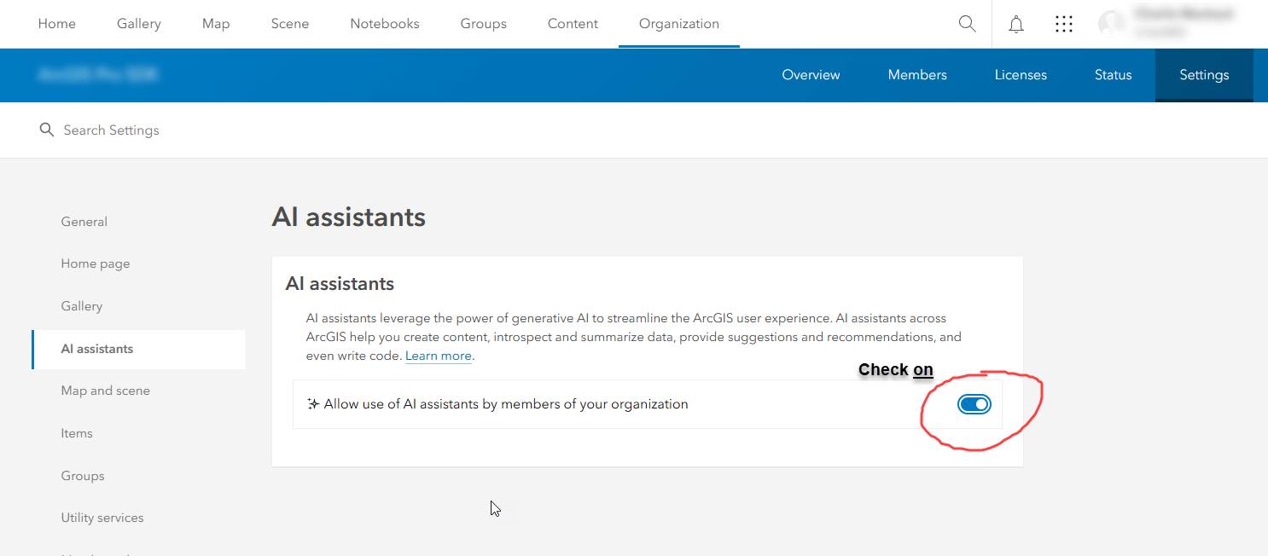Disable AI assistants for organization members
Screen dimensions: 1268x556
pyautogui.click(x=974, y=403)
